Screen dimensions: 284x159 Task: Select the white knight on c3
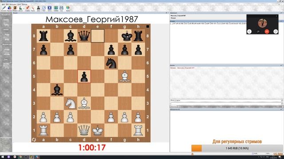tap(71, 103)
